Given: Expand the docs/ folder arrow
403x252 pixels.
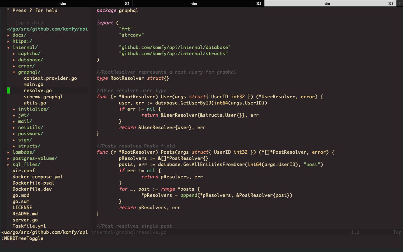Looking at the screenshot, I should [9, 35].
